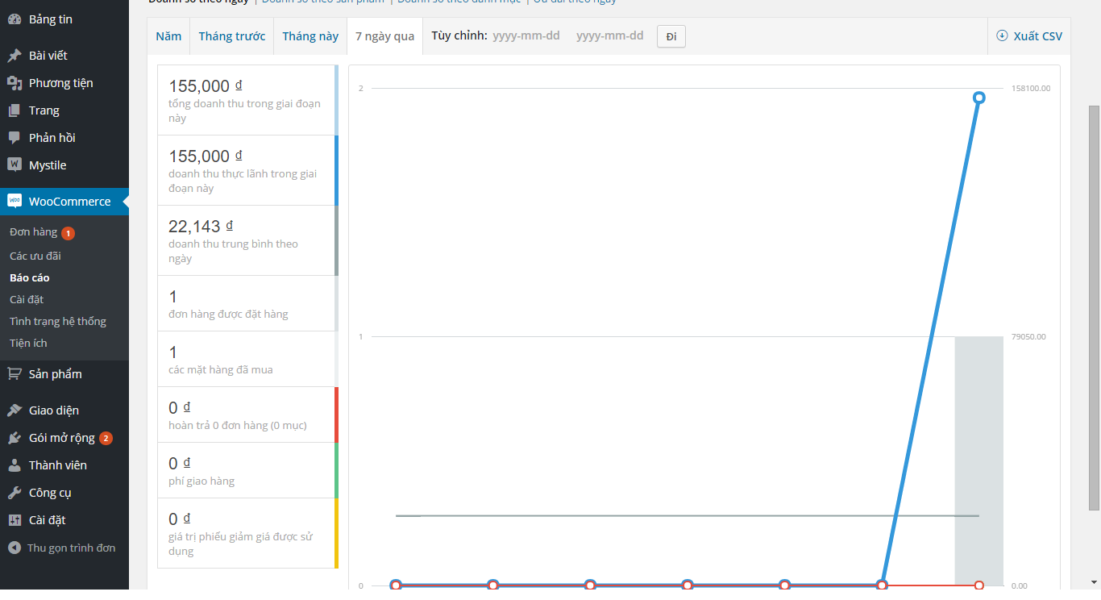Open Thành viên users icon
Screen dimensions: 1101x600
pyautogui.click(x=15, y=465)
